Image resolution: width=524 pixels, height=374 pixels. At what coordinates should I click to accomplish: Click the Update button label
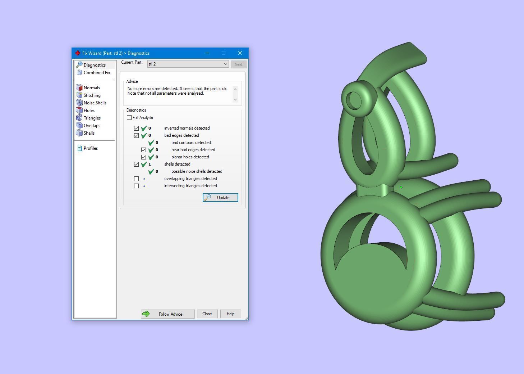pos(223,198)
